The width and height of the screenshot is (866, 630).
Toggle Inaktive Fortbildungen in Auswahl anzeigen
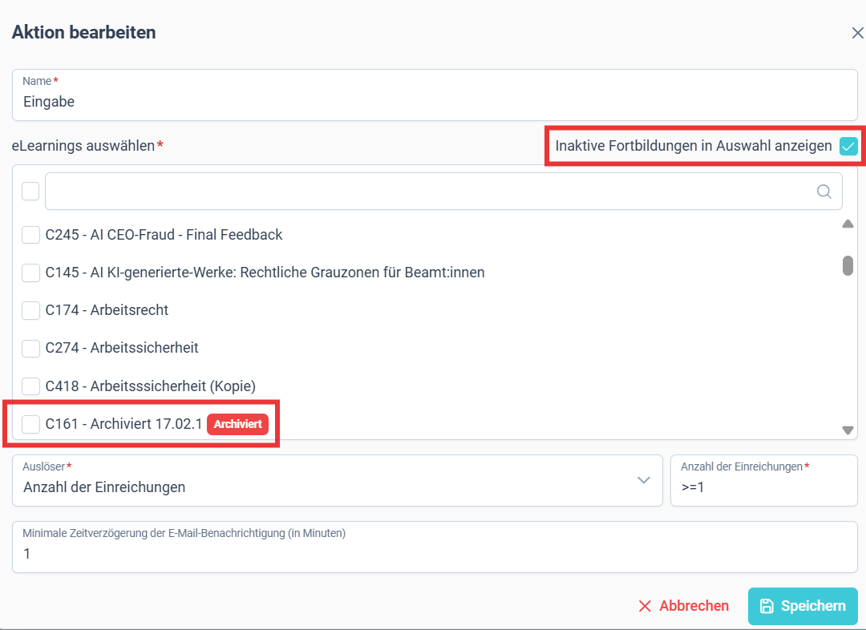848,146
